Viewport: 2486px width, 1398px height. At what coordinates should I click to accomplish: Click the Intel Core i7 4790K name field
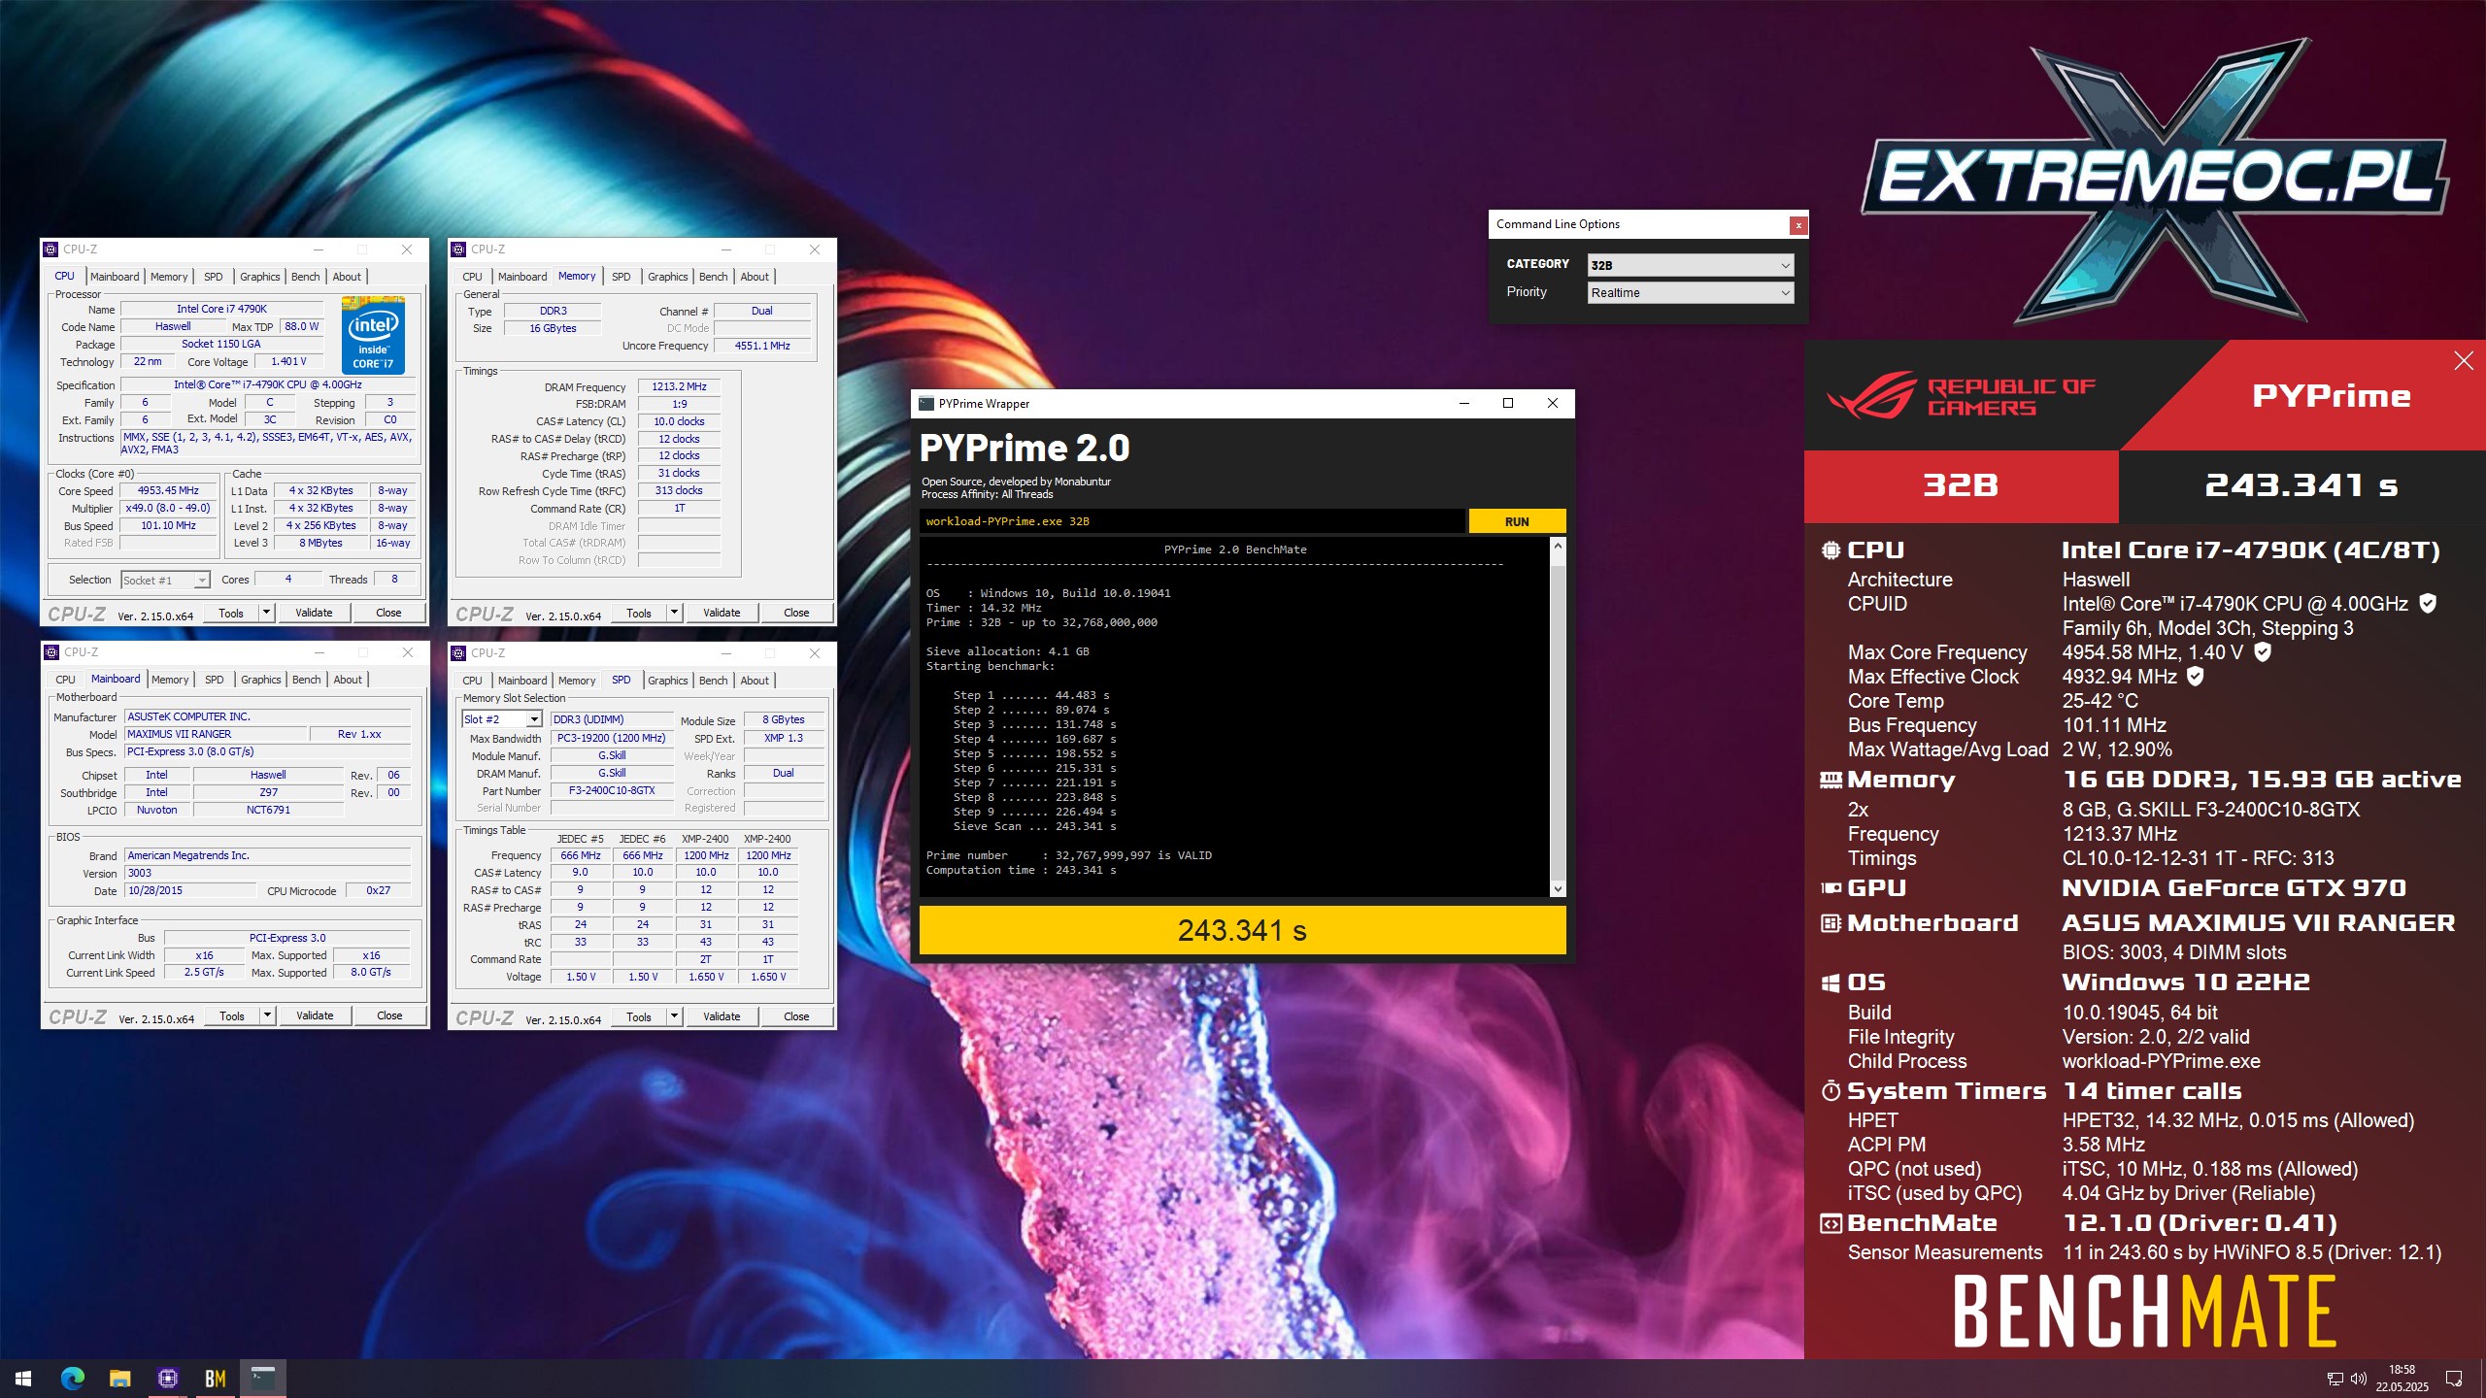(x=221, y=309)
